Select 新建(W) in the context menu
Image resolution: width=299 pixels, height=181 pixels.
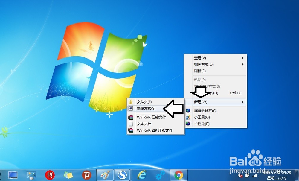pyautogui.click(x=216, y=102)
